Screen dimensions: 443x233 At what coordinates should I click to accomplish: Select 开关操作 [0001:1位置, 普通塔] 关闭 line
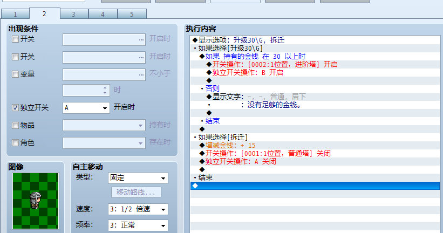tap(315, 153)
